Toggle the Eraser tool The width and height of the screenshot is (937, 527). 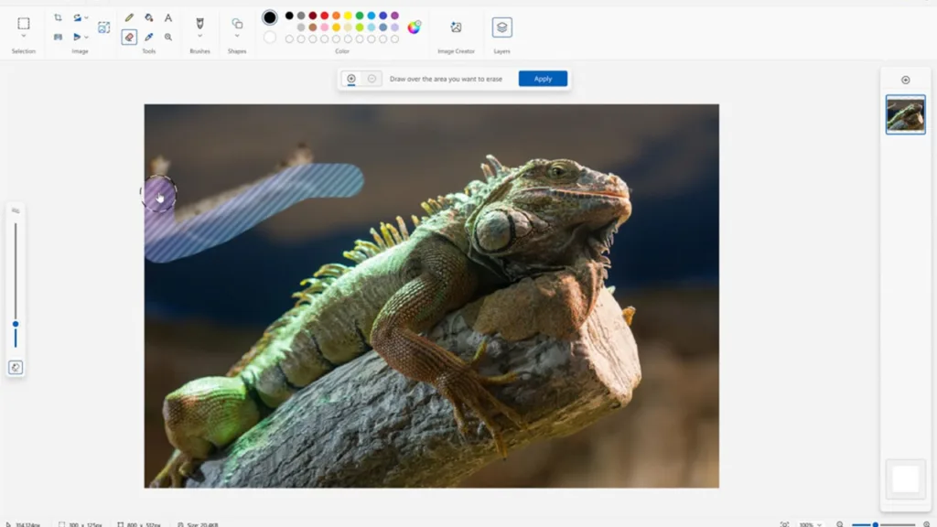coord(129,37)
